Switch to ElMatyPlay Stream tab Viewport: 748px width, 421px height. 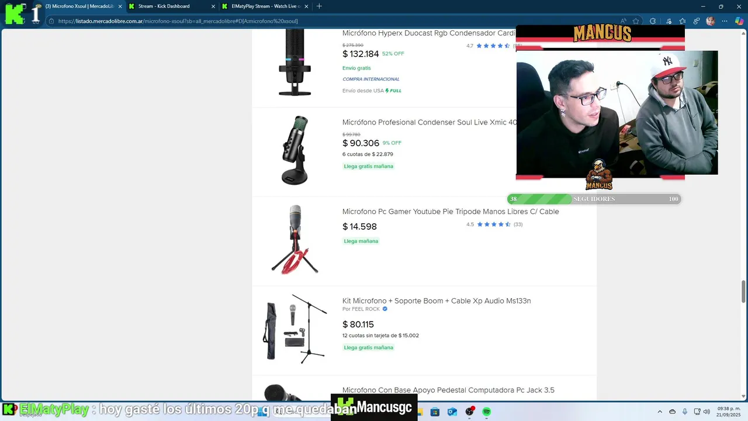(x=266, y=6)
